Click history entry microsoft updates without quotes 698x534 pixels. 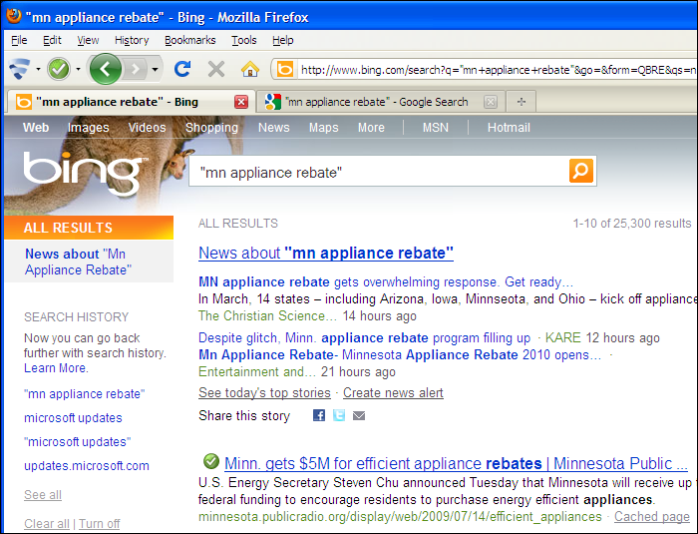coord(73,418)
